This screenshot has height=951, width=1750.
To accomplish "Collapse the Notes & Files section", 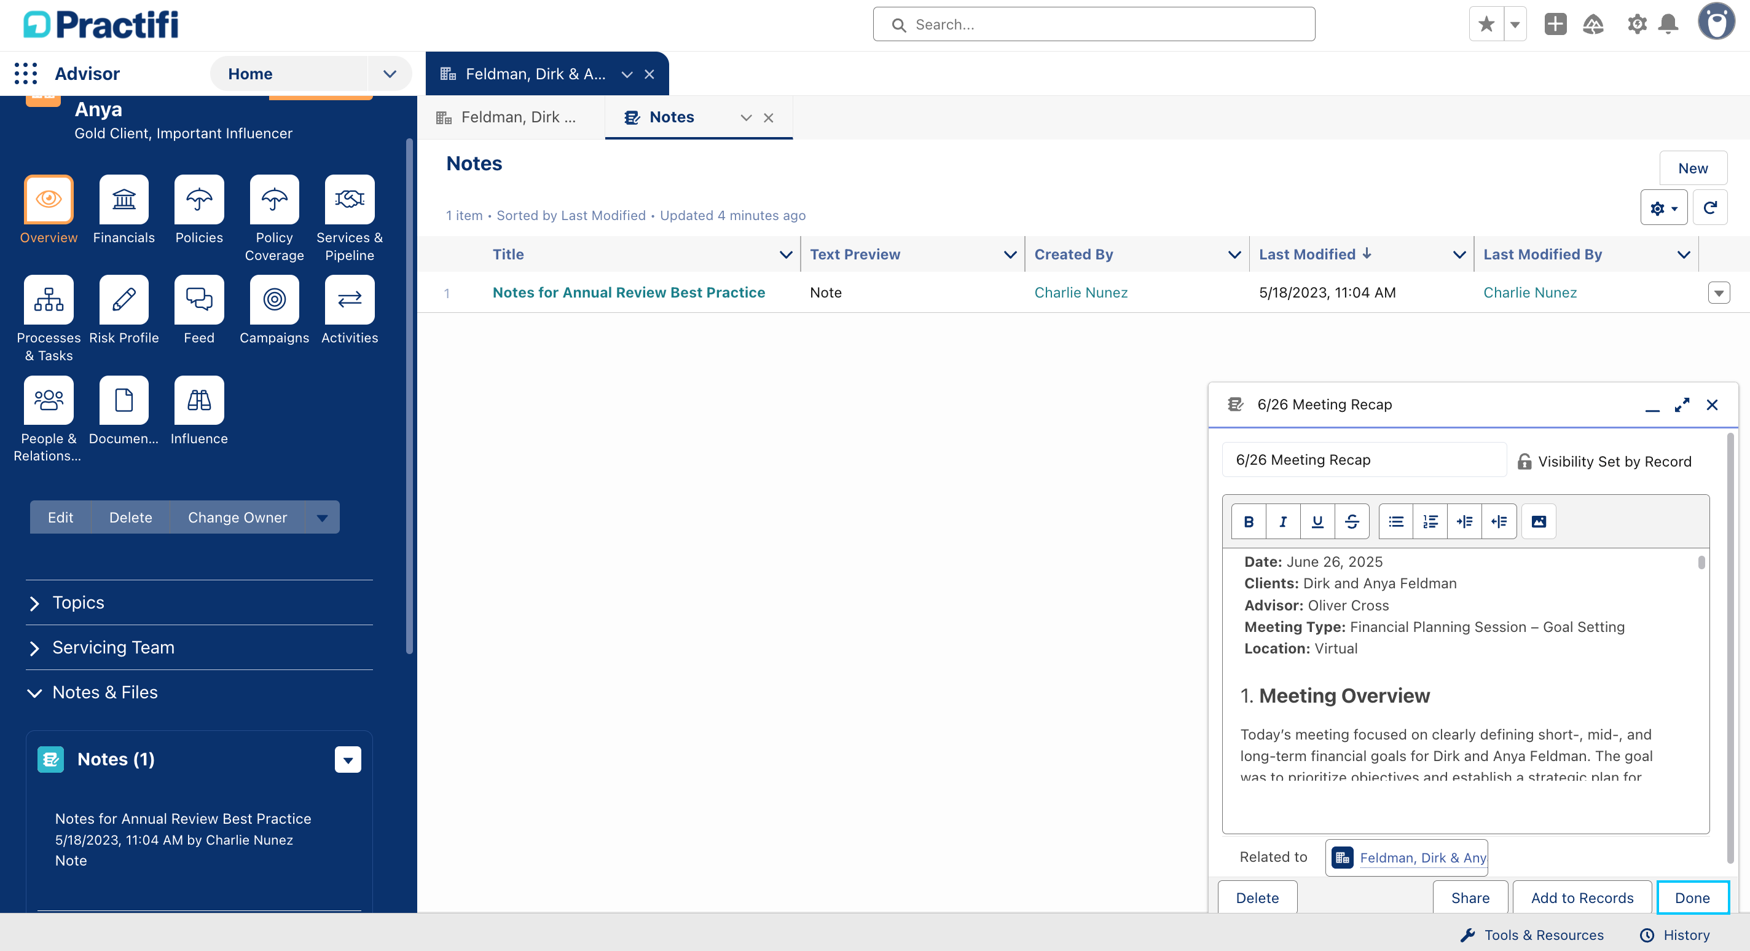I will 199,692.
